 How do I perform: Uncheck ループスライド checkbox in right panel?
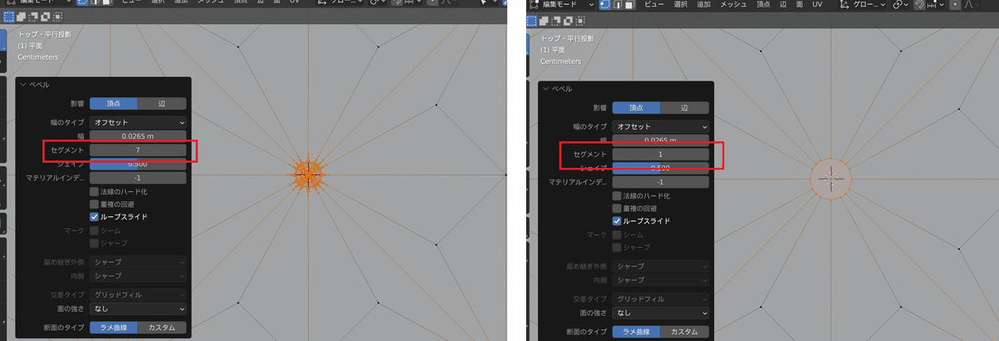coord(616,220)
